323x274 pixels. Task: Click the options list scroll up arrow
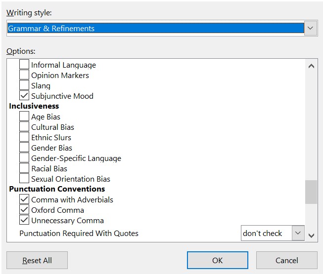(x=311, y=66)
